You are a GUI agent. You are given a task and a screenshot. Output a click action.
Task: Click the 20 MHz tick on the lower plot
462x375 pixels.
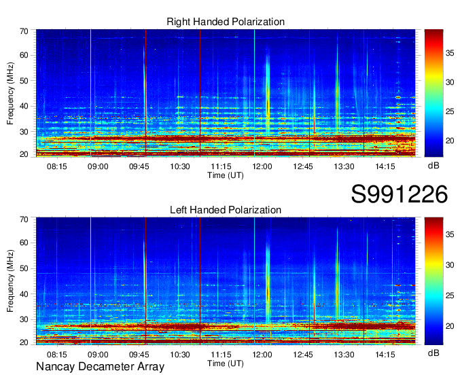coord(24,342)
